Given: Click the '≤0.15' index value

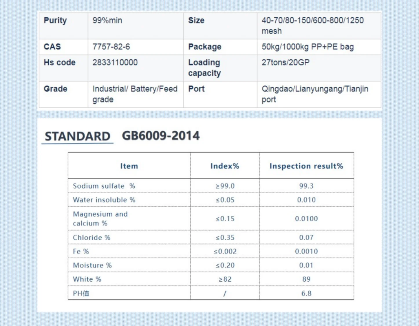Looking at the screenshot, I should [x=225, y=219].
